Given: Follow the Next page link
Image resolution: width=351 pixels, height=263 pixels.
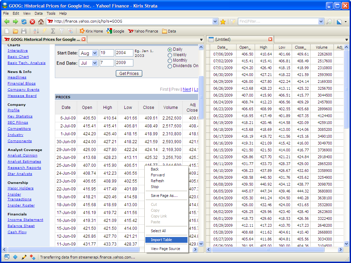Looking at the screenshot, I should 187,89.
